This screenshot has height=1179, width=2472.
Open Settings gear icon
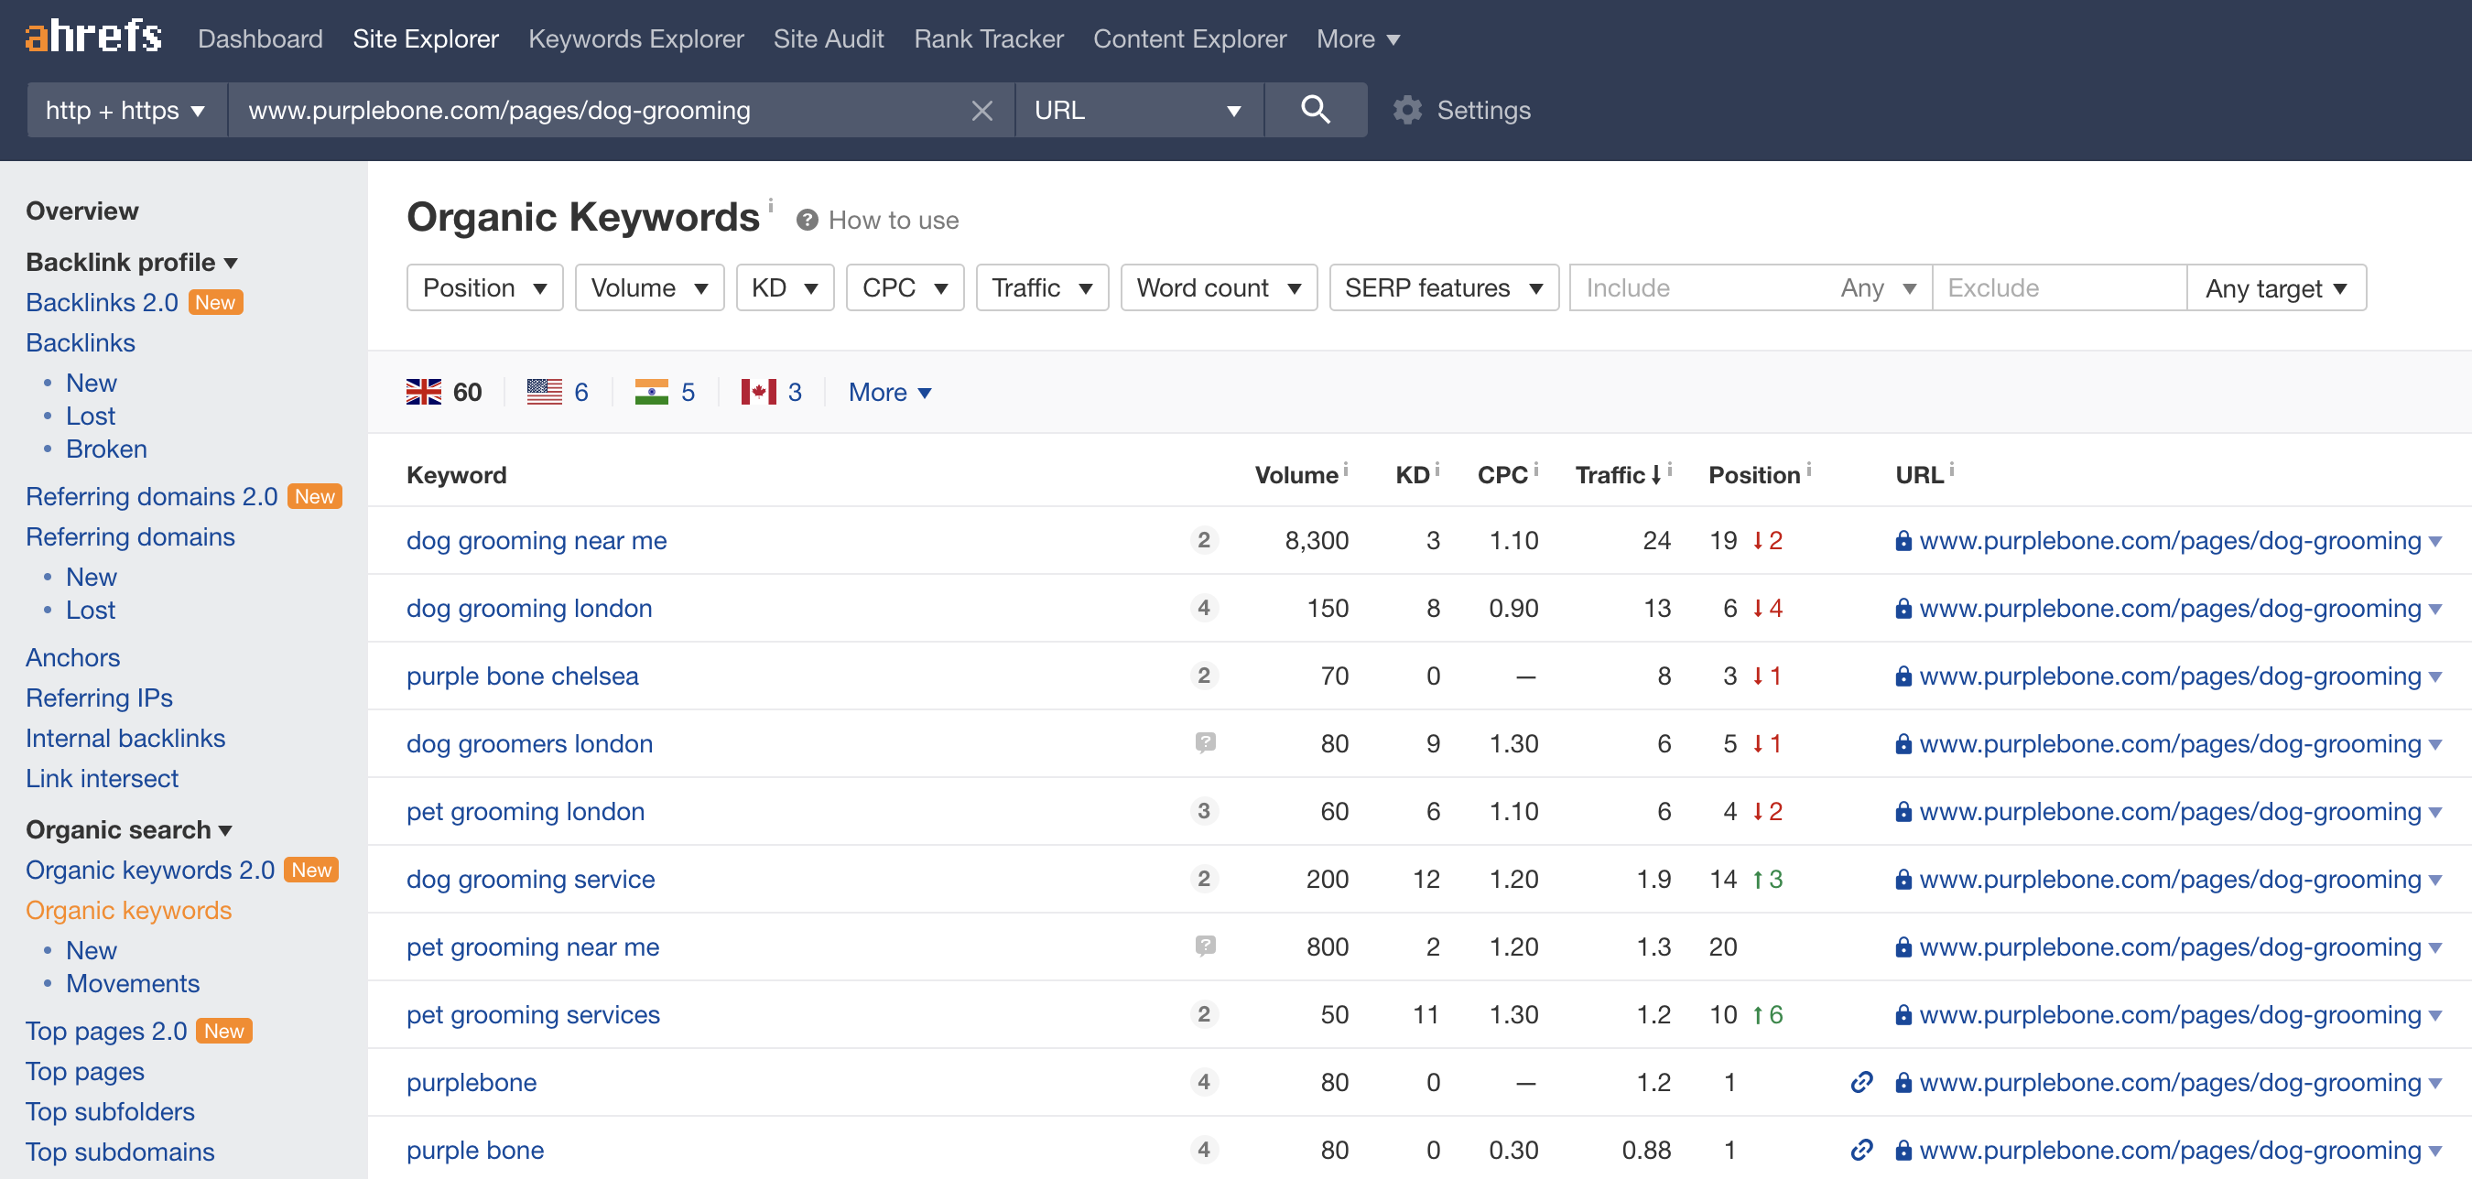click(x=1407, y=111)
